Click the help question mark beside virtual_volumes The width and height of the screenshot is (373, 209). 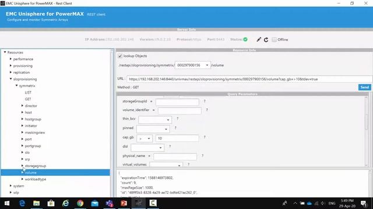pos(189,164)
